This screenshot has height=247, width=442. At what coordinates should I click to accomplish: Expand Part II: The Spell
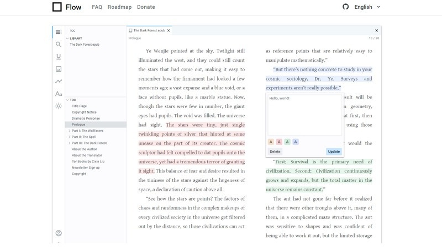70,137
